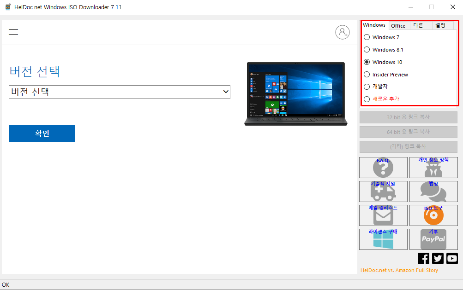
Task: Open the ISO 도구 disc tile
Action: pyautogui.click(x=433, y=215)
